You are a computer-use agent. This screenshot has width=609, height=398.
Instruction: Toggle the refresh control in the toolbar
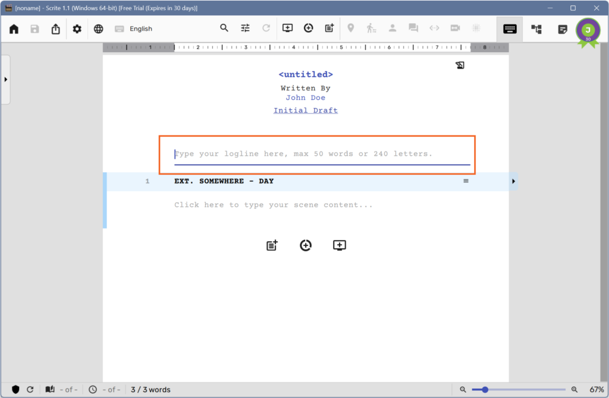pyautogui.click(x=266, y=28)
